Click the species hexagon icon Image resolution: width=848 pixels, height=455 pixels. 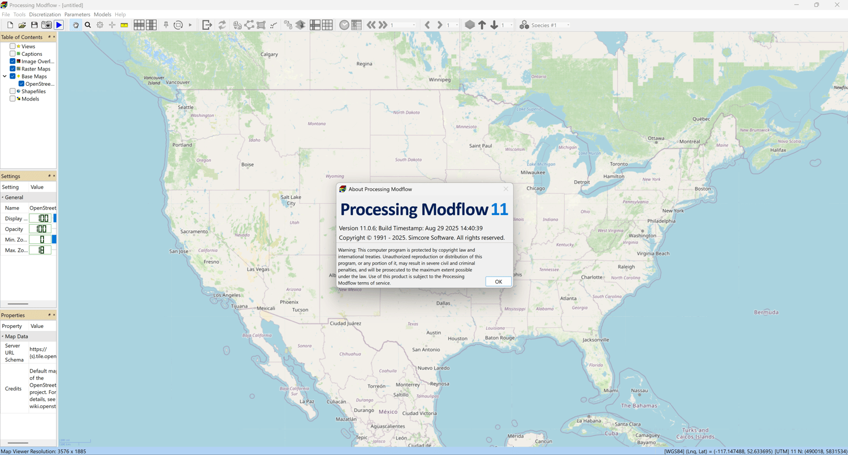click(x=524, y=25)
